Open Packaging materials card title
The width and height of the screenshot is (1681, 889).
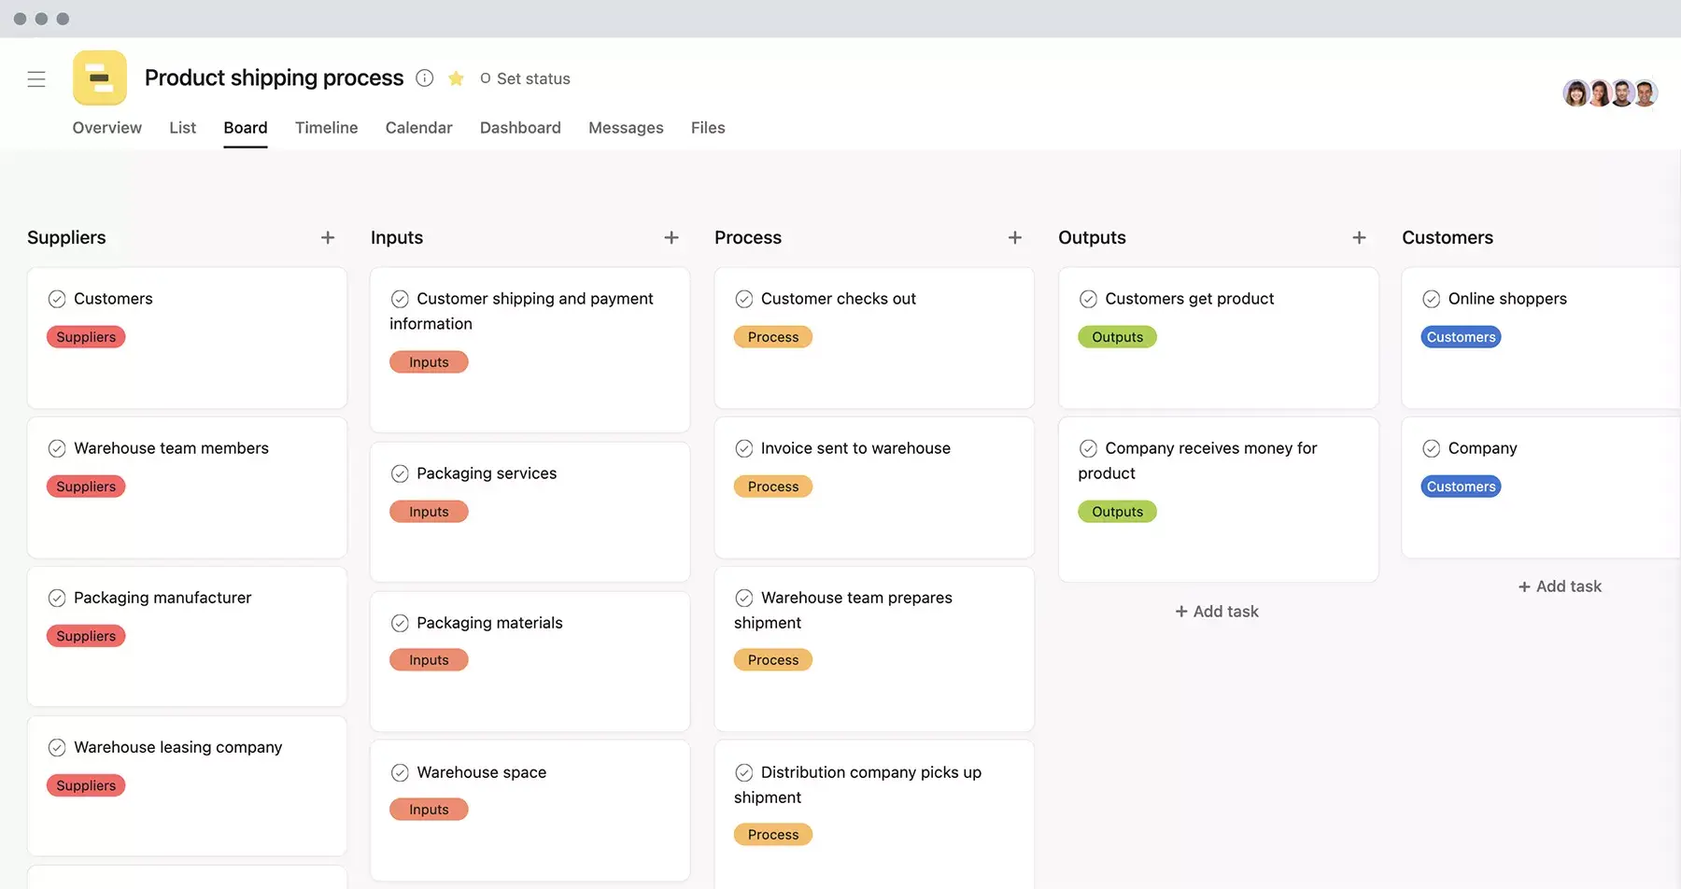pos(489,623)
